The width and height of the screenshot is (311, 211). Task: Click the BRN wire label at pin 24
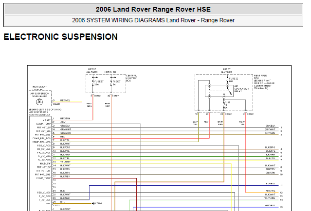tap(63, 202)
